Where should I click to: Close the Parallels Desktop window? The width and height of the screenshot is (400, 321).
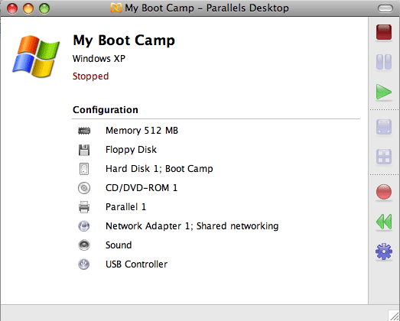point(12,8)
